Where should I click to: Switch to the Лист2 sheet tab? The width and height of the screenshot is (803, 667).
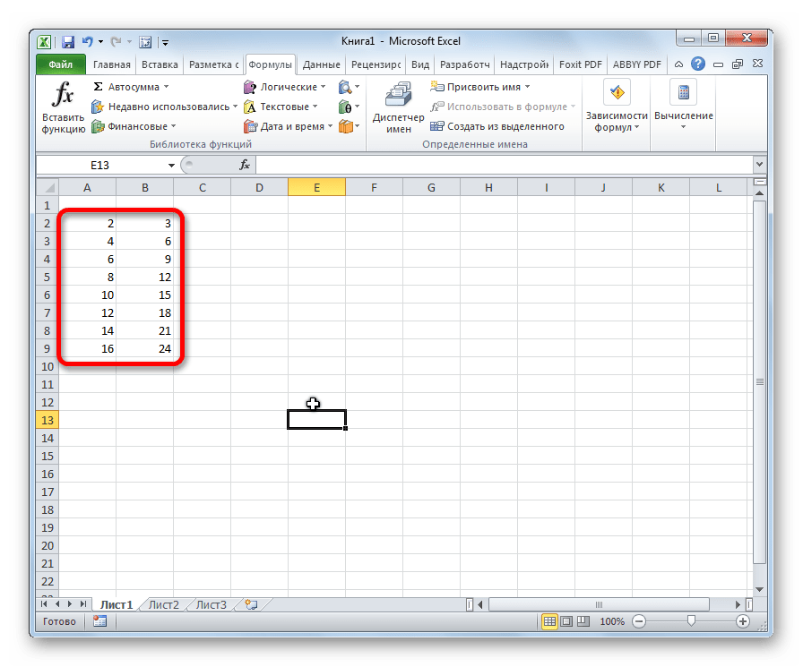coord(163,604)
